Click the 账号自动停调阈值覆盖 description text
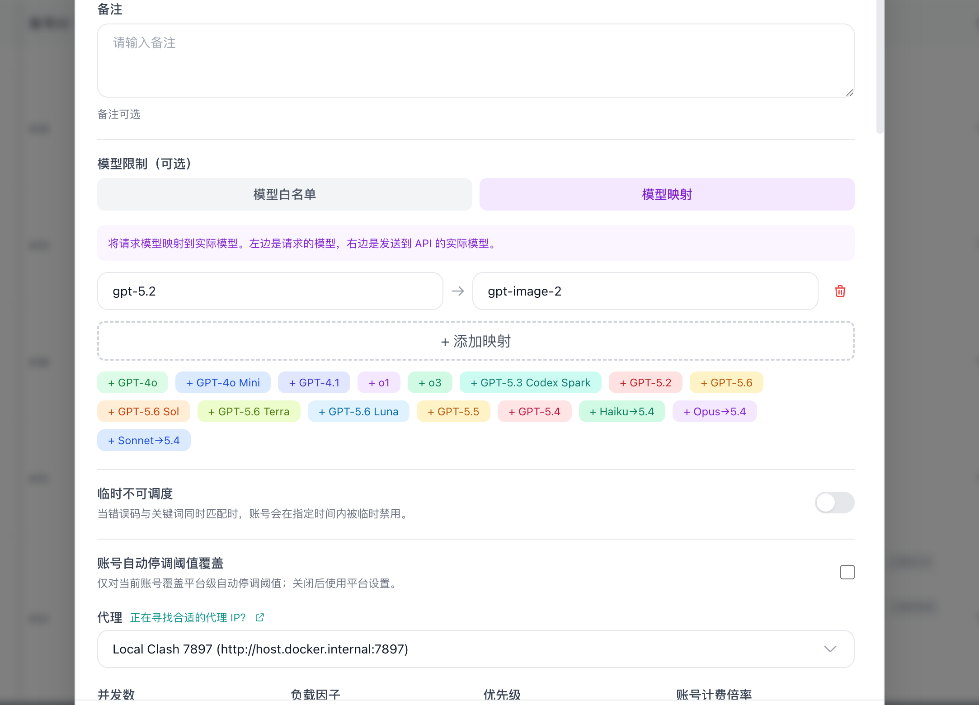 pyautogui.click(x=249, y=583)
